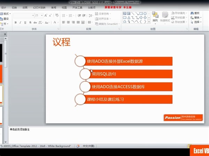Switch to the 动画 animations tab
The image size is (209, 156).
coord(25,7)
